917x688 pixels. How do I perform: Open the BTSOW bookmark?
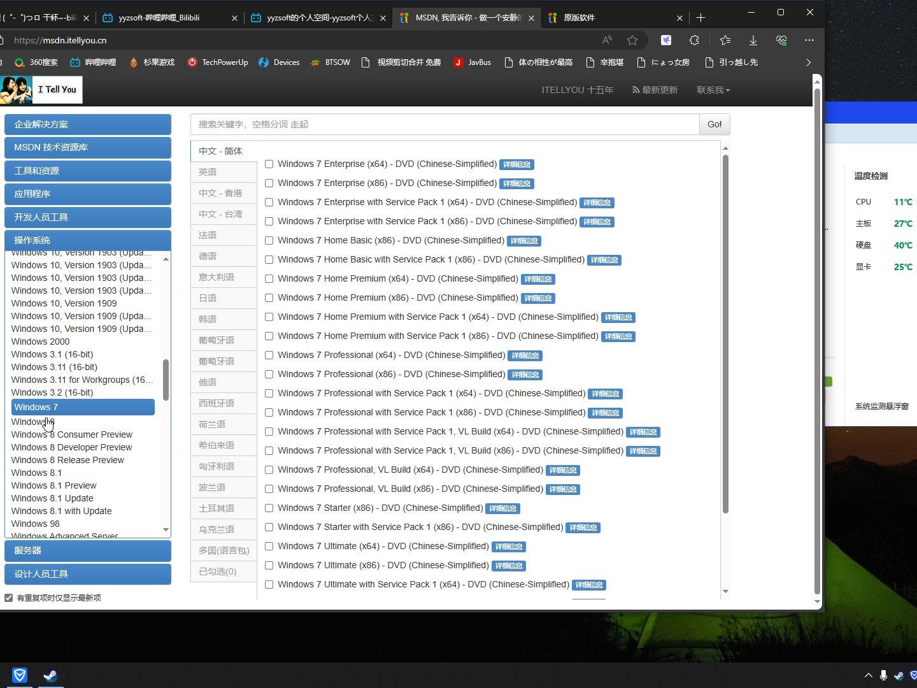click(x=331, y=62)
